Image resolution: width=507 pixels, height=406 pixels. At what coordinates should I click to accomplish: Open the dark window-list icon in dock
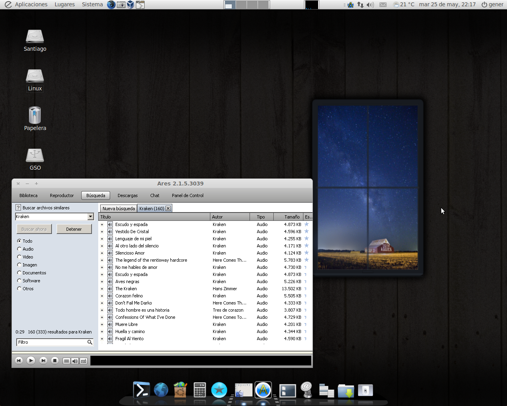click(288, 391)
